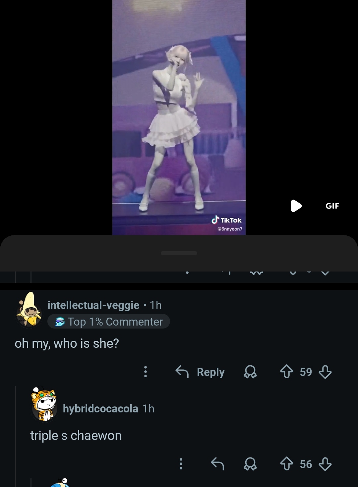This screenshot has width=358, height=487.
Task: Pull the bottom sheet drag handle
Action: click(179, 253)
